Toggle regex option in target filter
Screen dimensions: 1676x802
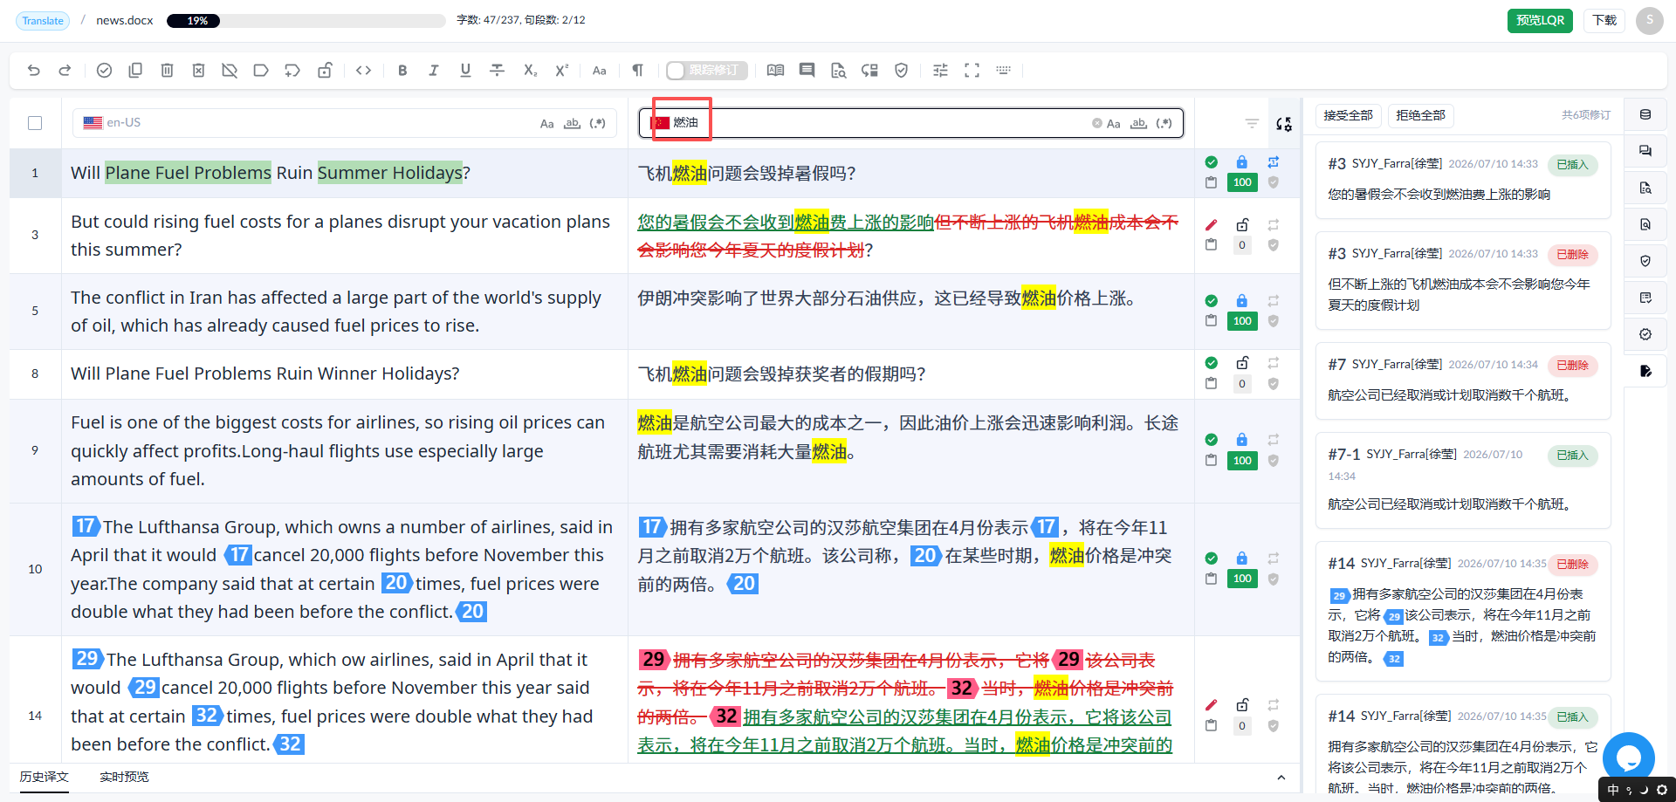pos(1164,124)
